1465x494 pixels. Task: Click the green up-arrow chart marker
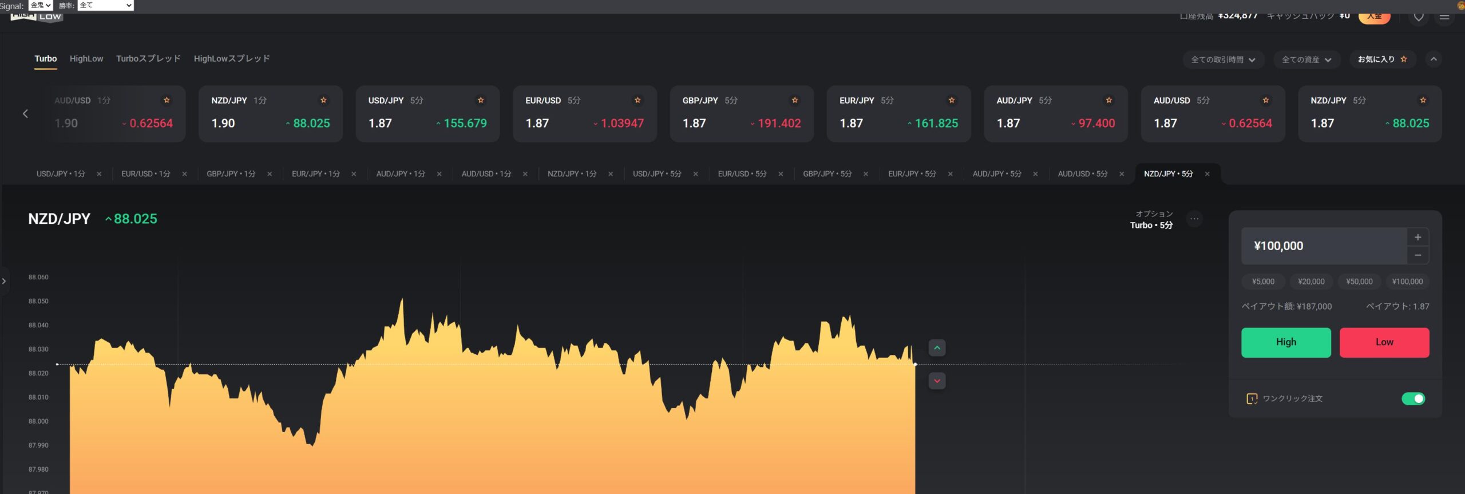click(x=937, y=347)
